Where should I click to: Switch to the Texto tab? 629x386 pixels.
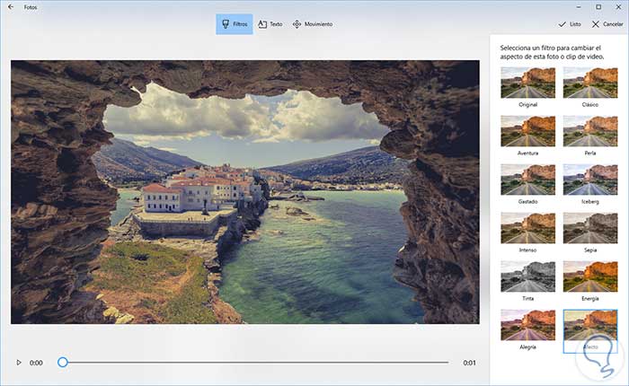[270, 24]
